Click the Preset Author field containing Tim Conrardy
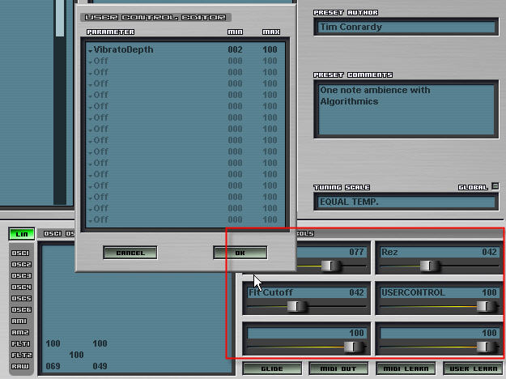This screenshot has height=379, width=506. [406, 27]
